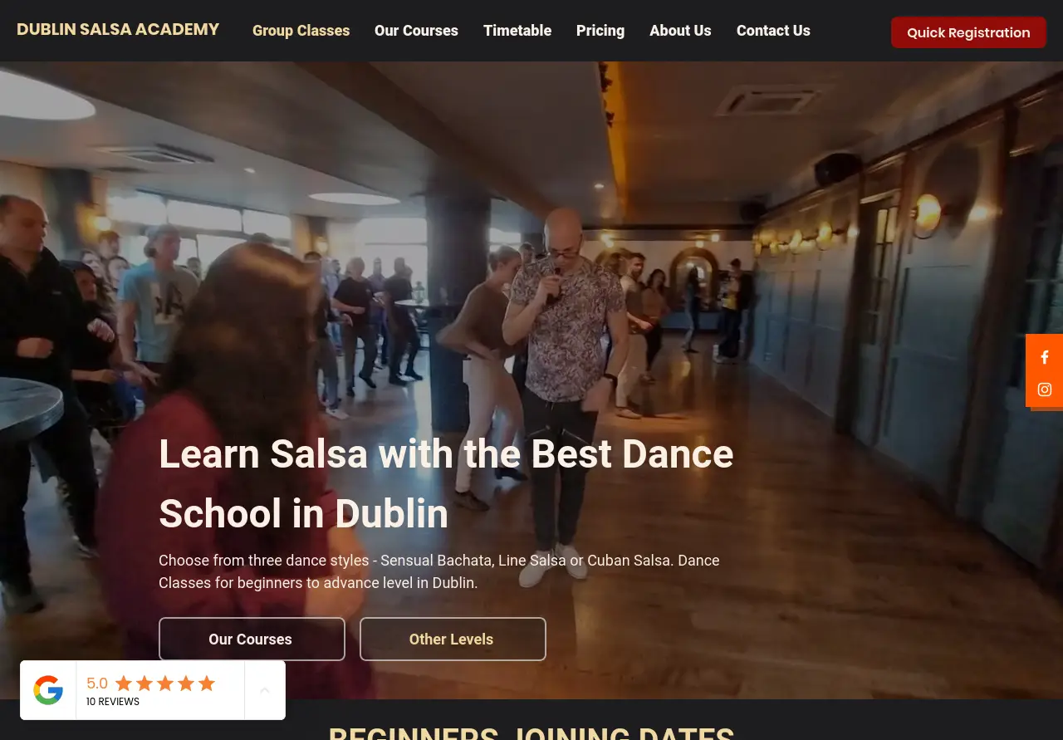Click the five orange rating stars
The width and height of the screenshot is (1063, 740).
(164, 683)
